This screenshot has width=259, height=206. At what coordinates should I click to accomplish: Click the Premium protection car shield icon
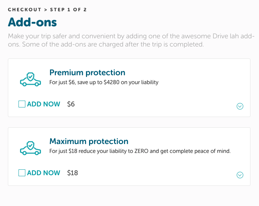pos(30,79)
